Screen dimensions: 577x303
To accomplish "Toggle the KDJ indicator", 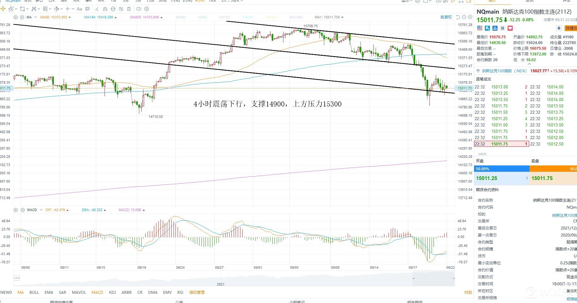I will (112, 292).
